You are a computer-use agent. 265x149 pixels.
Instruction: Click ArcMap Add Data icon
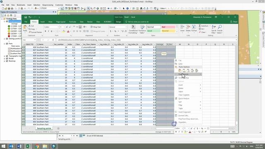36,8
